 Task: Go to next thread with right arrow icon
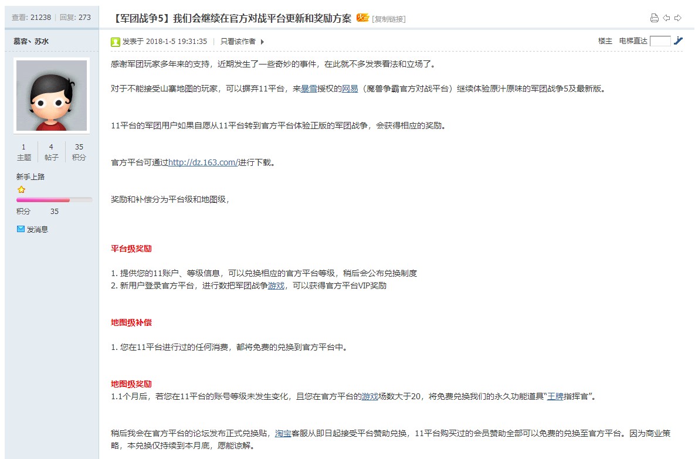tap(678, 18)
